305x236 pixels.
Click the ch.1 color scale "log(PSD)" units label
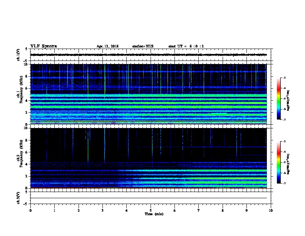coord(288,100)
